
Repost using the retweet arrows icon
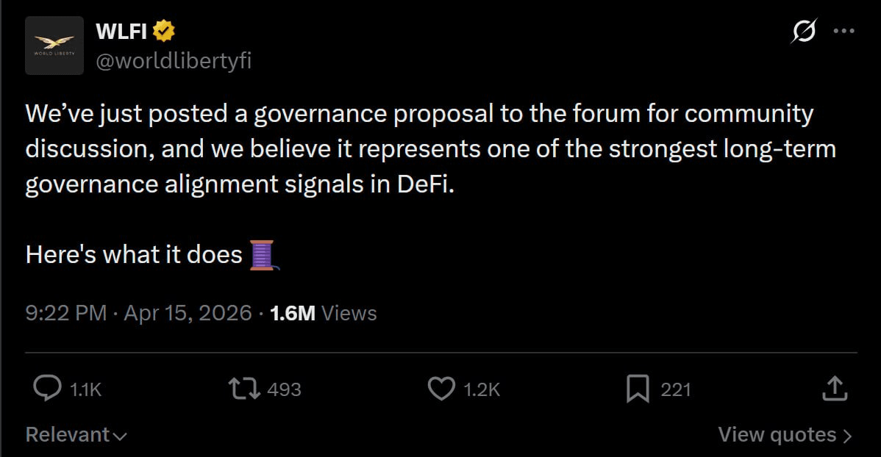pyautogui.click(x=244, y=389)
